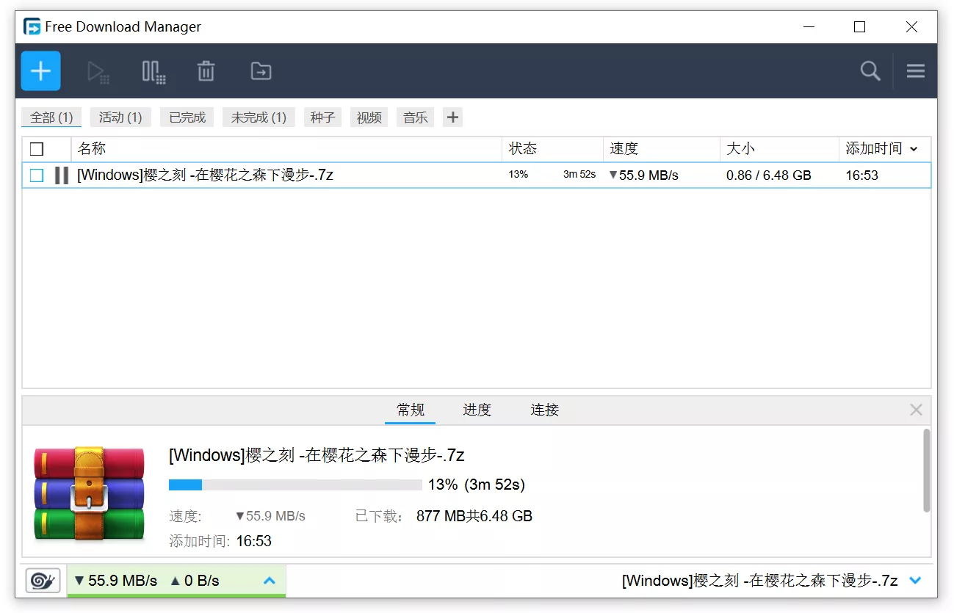Collapse the bottom speed panel chevron
This screenshot has height=613, width=954.
270,580
